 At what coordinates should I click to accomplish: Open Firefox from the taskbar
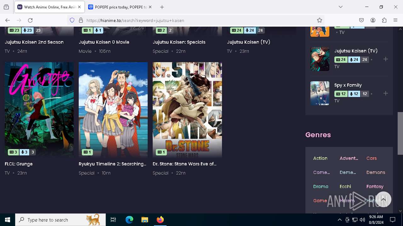(x=160, y=220)
